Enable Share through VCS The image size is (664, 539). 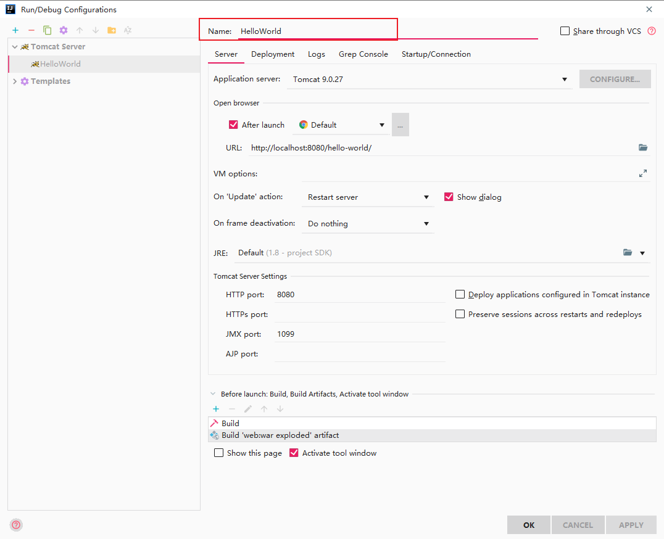click(565, 31)
